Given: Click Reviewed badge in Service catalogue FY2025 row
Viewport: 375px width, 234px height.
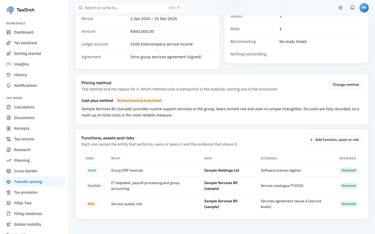Looking at the screenshot, I should click(349, 186).
